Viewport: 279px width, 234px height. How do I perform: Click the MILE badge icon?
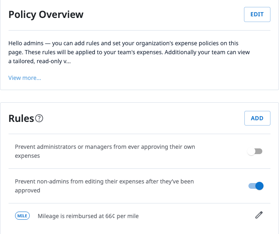(22, 216)
